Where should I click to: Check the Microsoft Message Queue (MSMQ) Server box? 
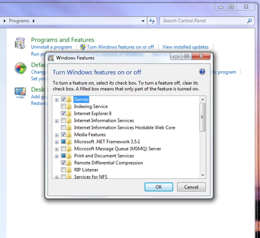tap(63, 149)
